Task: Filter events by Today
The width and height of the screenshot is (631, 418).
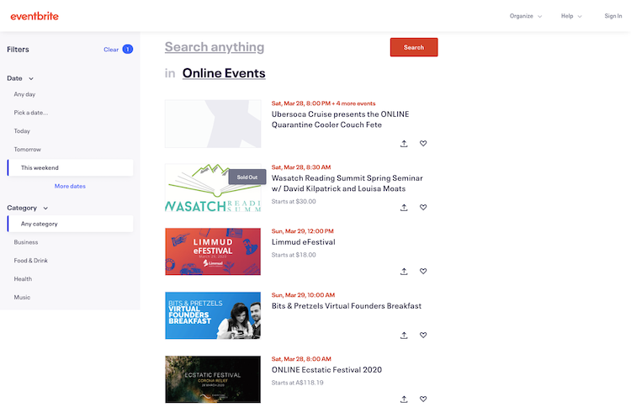Action: click(x=22, y=131)
